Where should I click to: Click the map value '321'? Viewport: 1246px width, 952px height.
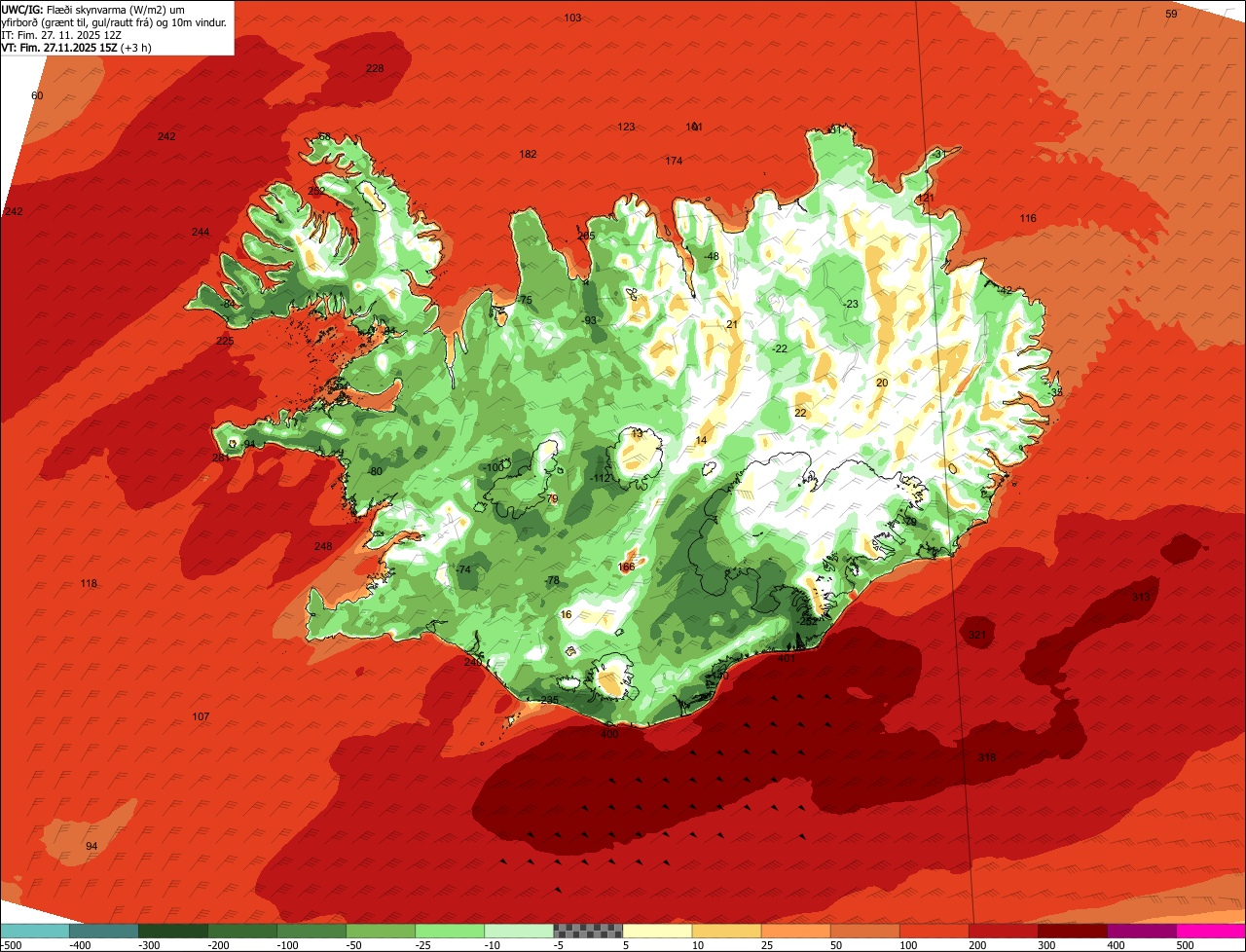[977, 635]
